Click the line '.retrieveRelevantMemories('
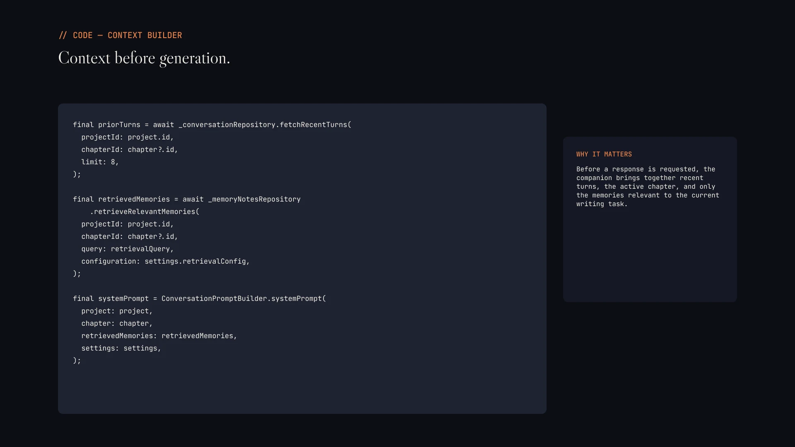 tap(145, 212)
